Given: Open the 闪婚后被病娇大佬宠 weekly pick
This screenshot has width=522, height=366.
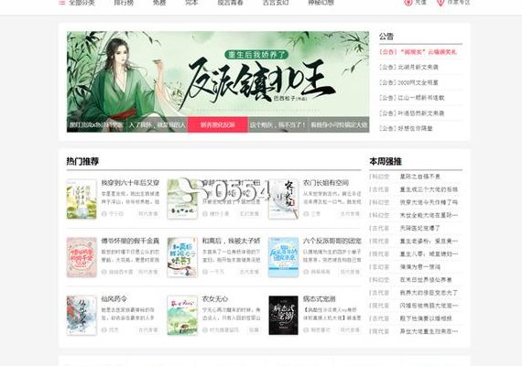Looking at the screenshot, I should point(429,306).
